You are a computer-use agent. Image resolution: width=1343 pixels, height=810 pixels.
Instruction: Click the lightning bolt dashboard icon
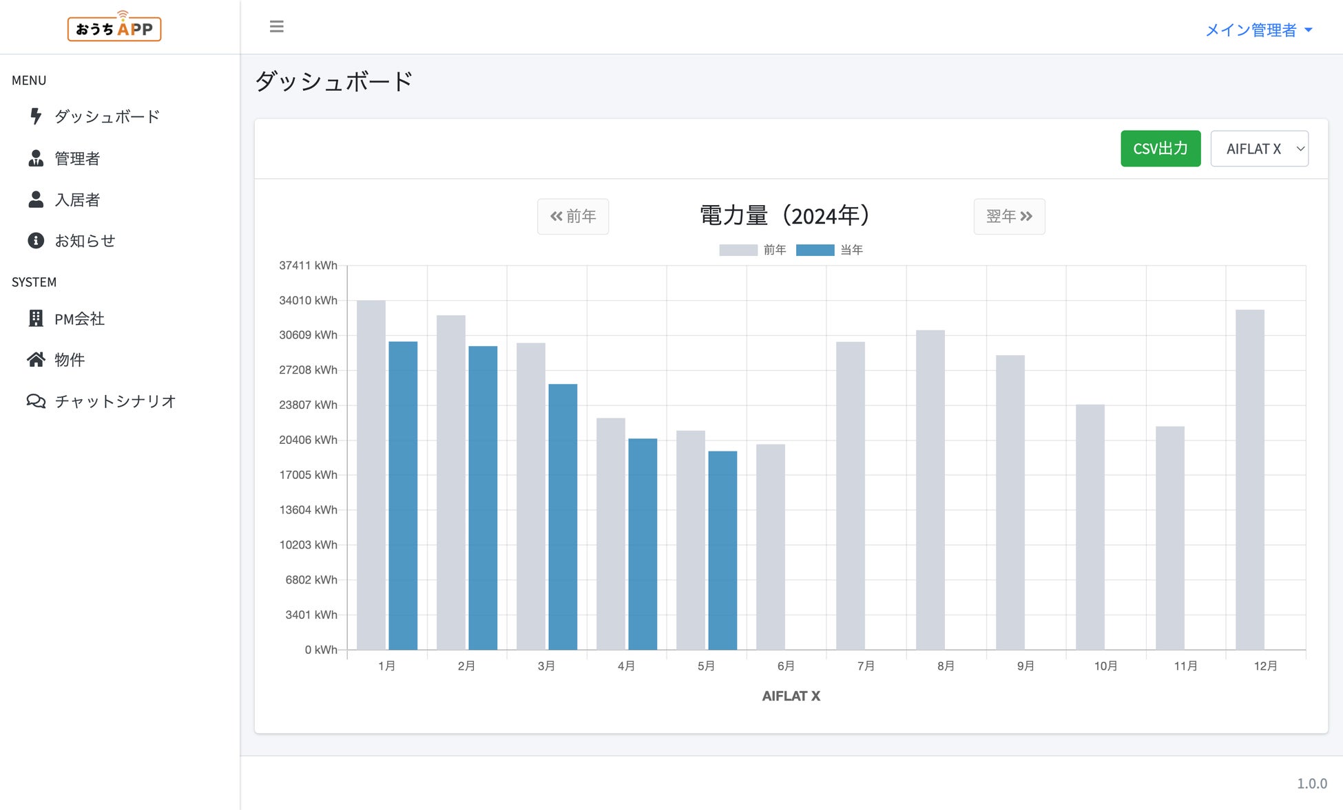click(36, 116)
